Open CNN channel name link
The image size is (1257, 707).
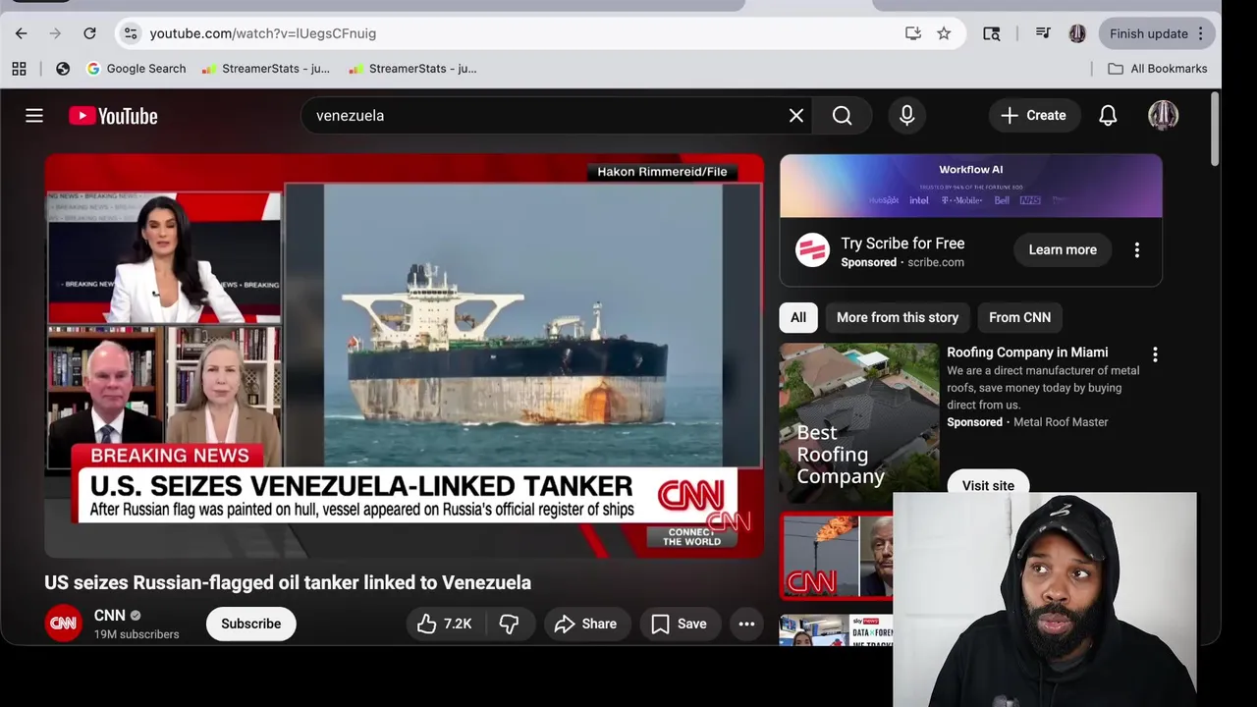click(x=109, y=616)
